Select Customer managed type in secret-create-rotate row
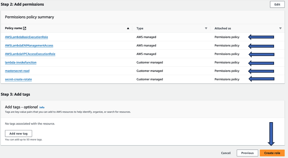The height and width of the screenshot is (158, 288). pos(150,79)
